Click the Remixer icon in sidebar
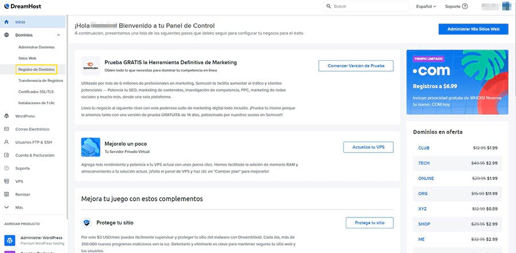Viewport: 516px width, 253px height. pos(6,194)
